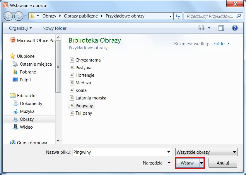
Task: Select the Pustynia image file
Action: coord(81,68)
